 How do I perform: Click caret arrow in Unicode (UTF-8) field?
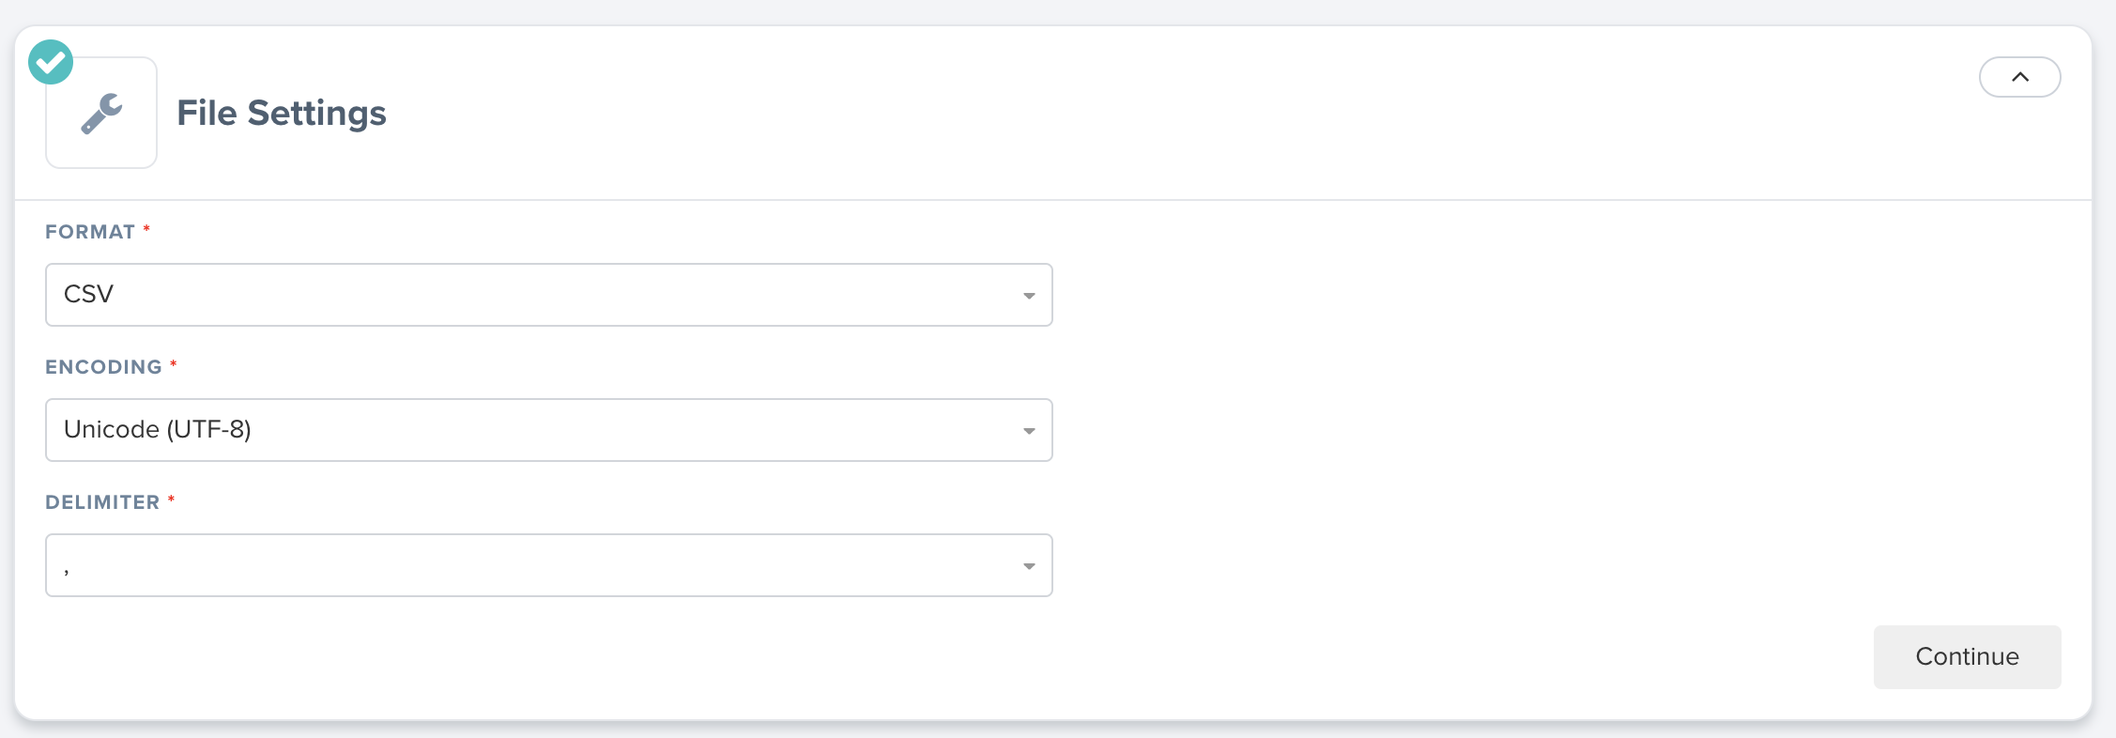(x=1029, y=431)
